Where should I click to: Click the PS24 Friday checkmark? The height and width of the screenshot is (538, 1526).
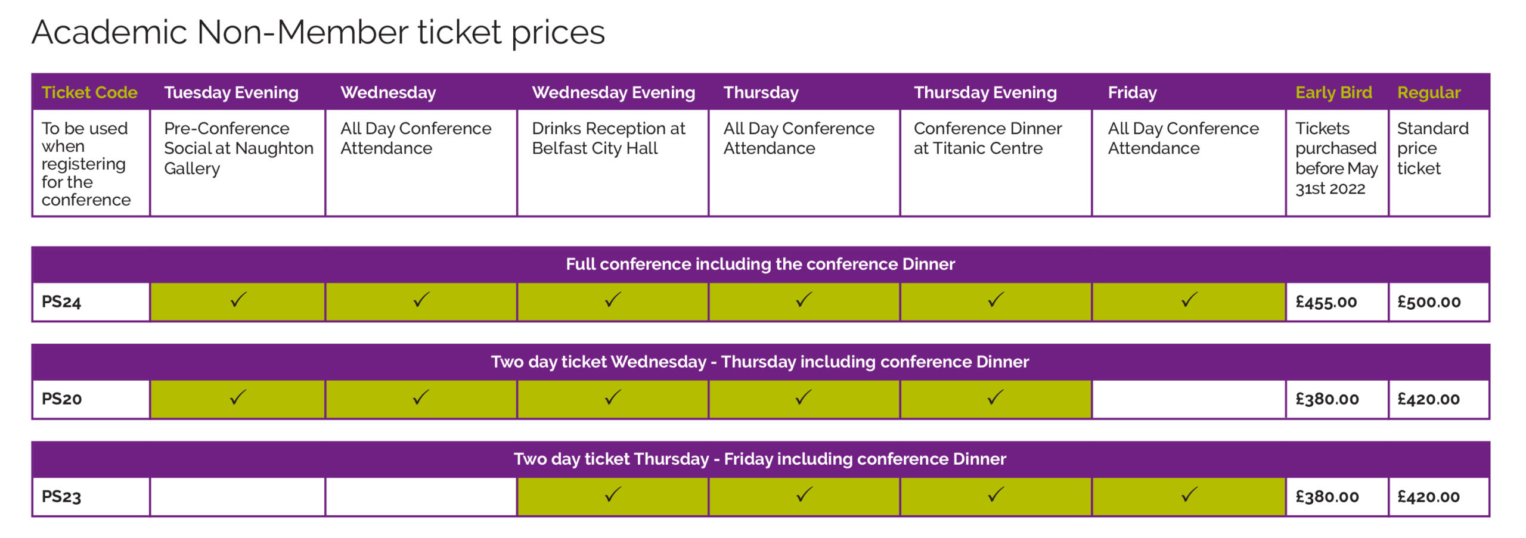tap(1189, 300)
